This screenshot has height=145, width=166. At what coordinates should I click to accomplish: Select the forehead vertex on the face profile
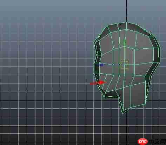pos(94,42)
